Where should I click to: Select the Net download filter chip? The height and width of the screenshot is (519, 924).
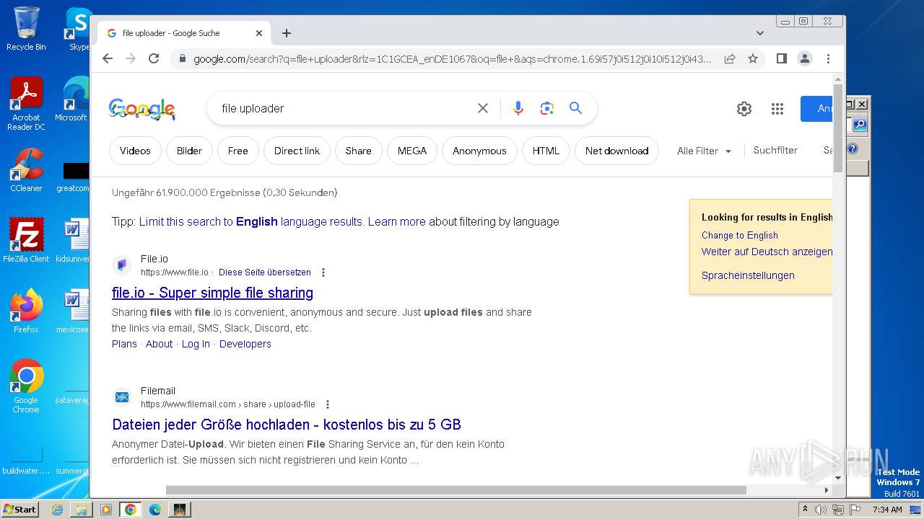point(616,151)
